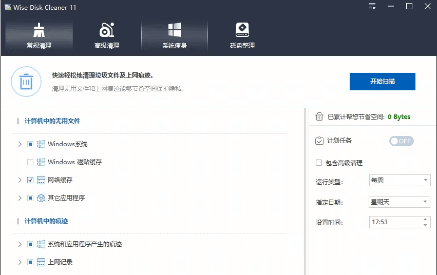
Task: Click the 0 Bytes saved space text
Action: coord(398,116)
